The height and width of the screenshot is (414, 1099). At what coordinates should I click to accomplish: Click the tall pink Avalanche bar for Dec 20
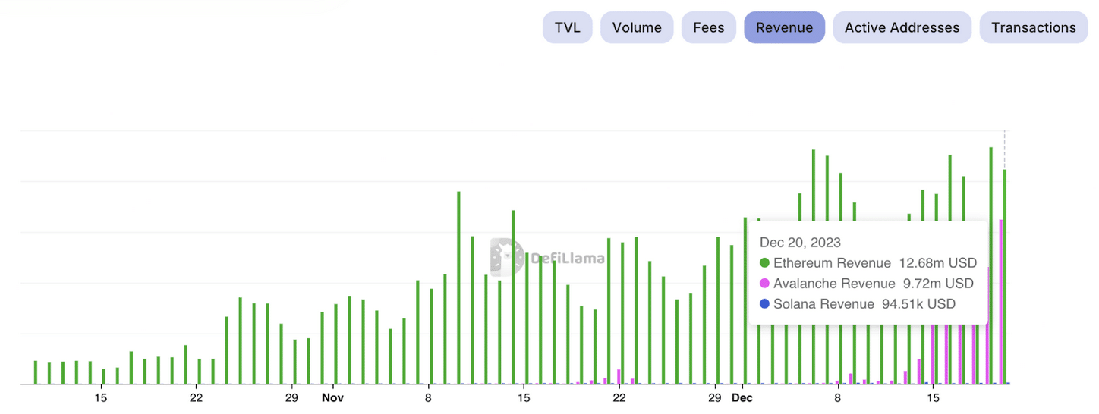[1001, 302]
